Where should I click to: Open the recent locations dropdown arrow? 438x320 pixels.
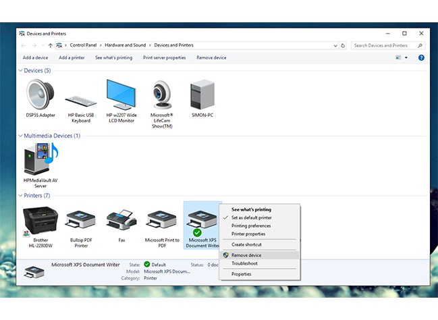pyautogui.click(x=43, y=45)
